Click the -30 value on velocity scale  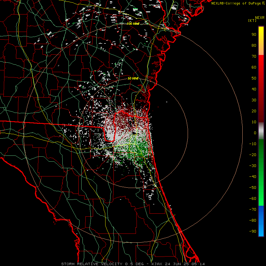253,166
